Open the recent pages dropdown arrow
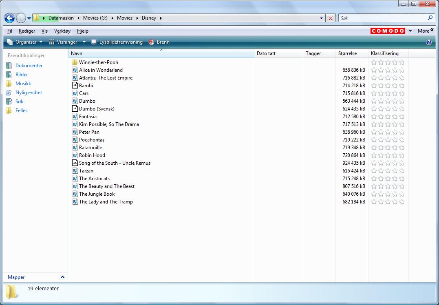 pyautogui.click(x=29, y=18)
